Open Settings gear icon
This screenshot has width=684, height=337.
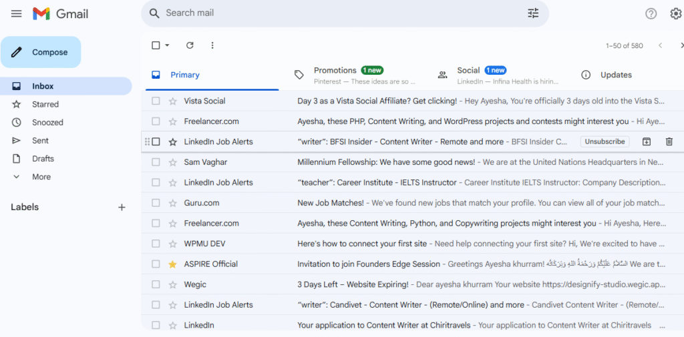(x=676, y=14)
